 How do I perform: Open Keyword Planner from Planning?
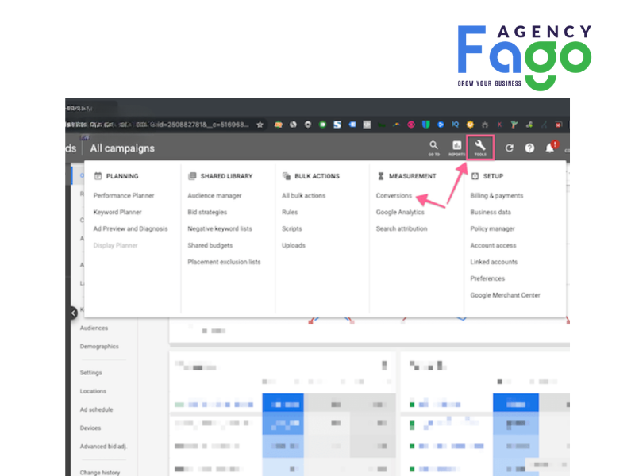point(117,212)
